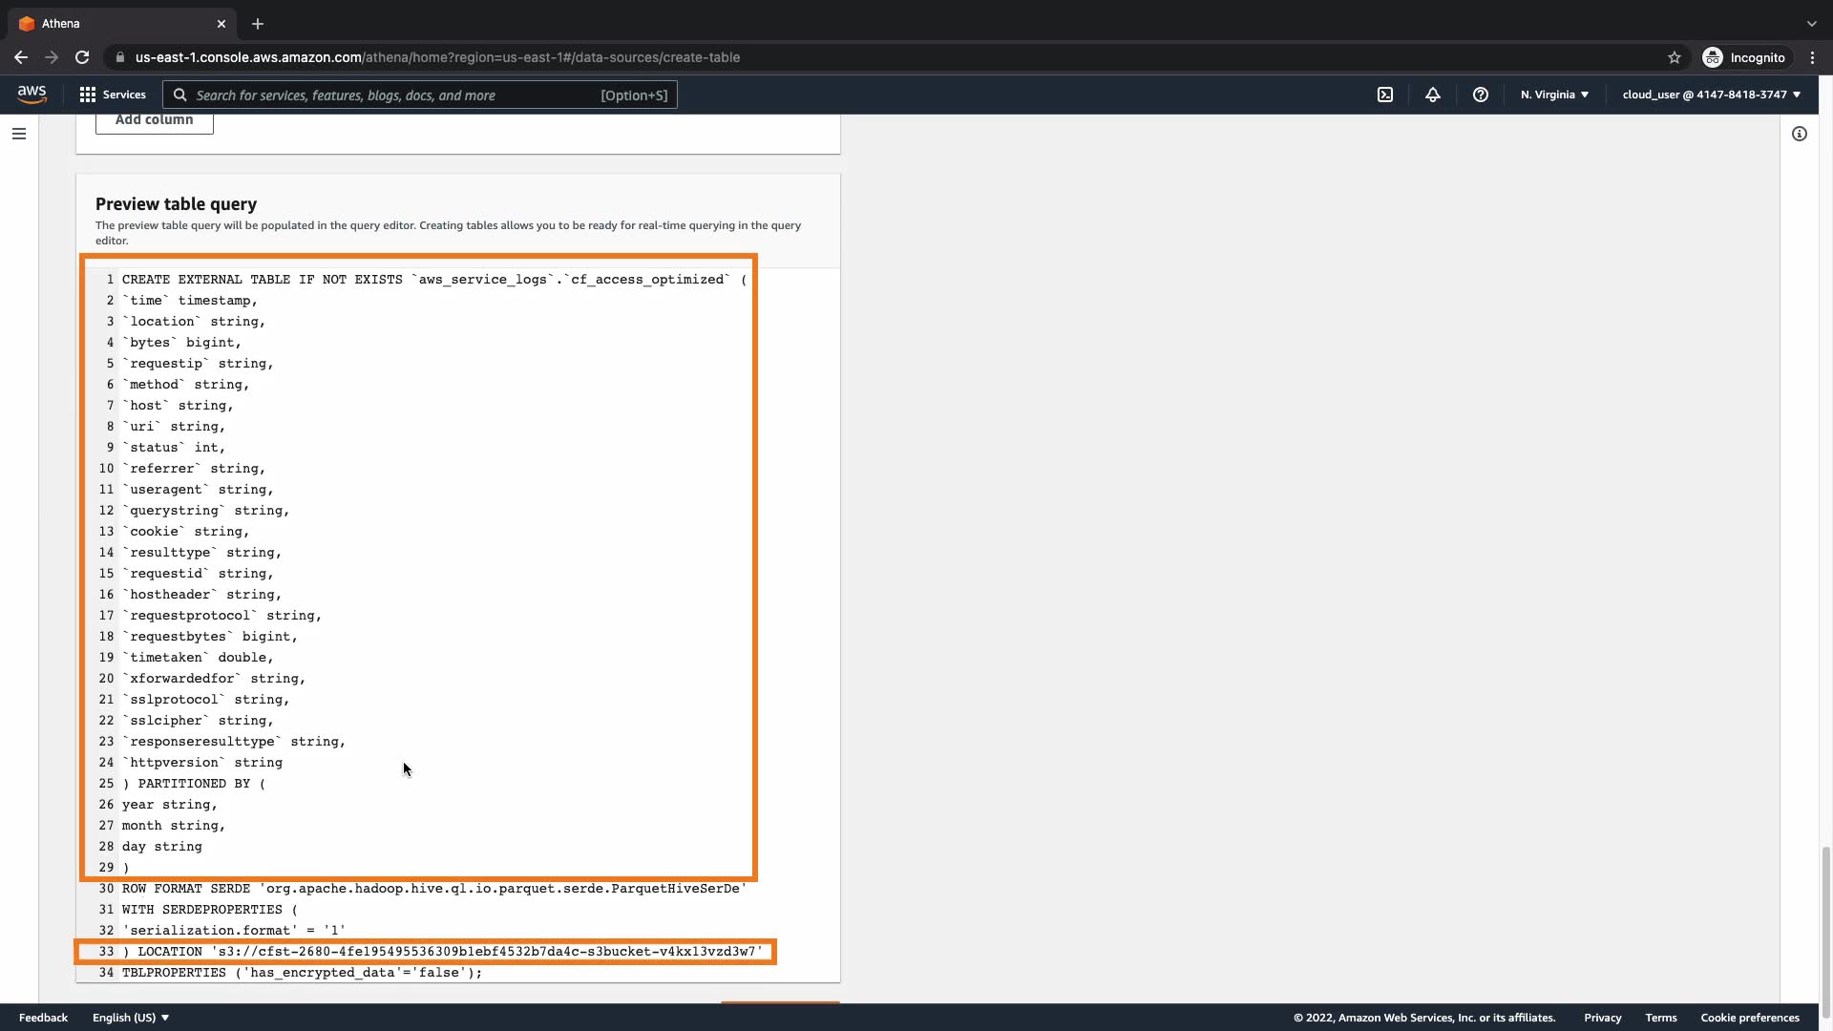
Task: Open the English (US) language dropdown
Action: pos(131,1018)
